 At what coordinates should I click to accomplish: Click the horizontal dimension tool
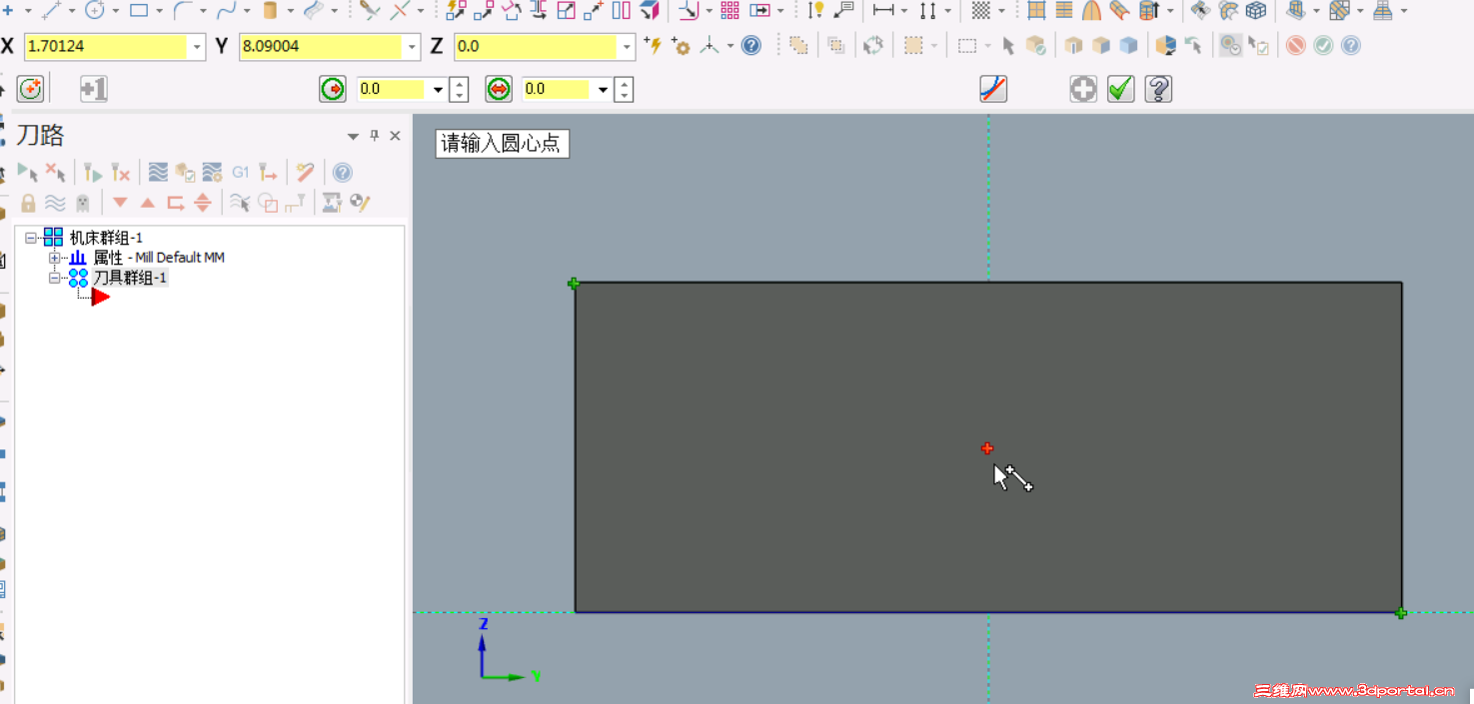[883, 10]
